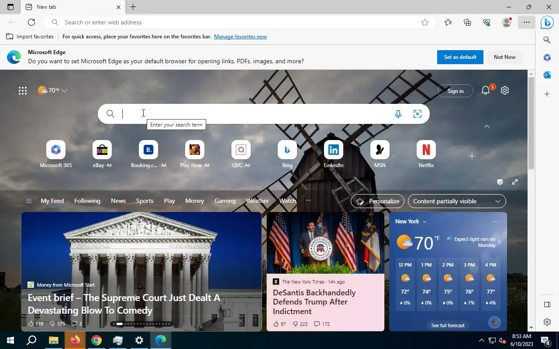Open a new tab with plus button
The height and width of the screenshot is (349, 559).
point(133,7)
